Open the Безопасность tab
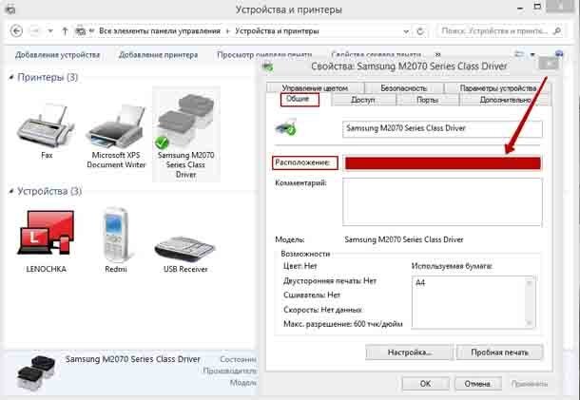 pyautogui.click(x=403, y=88)
